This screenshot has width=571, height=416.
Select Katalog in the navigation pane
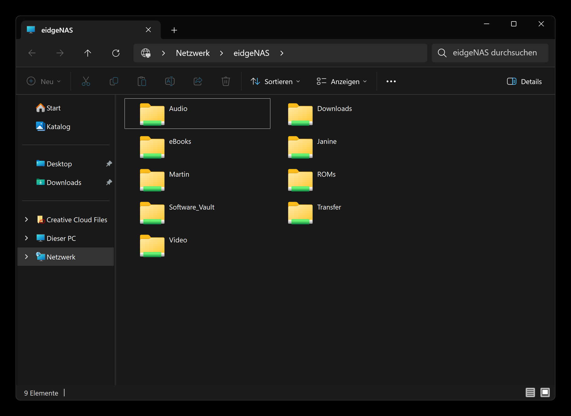click(58, 127)
